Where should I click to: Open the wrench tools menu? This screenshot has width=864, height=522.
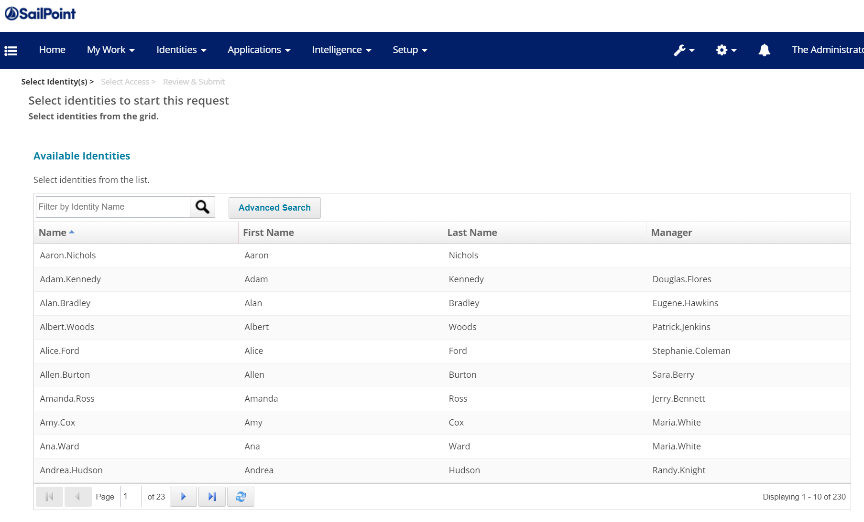[684, 50]
